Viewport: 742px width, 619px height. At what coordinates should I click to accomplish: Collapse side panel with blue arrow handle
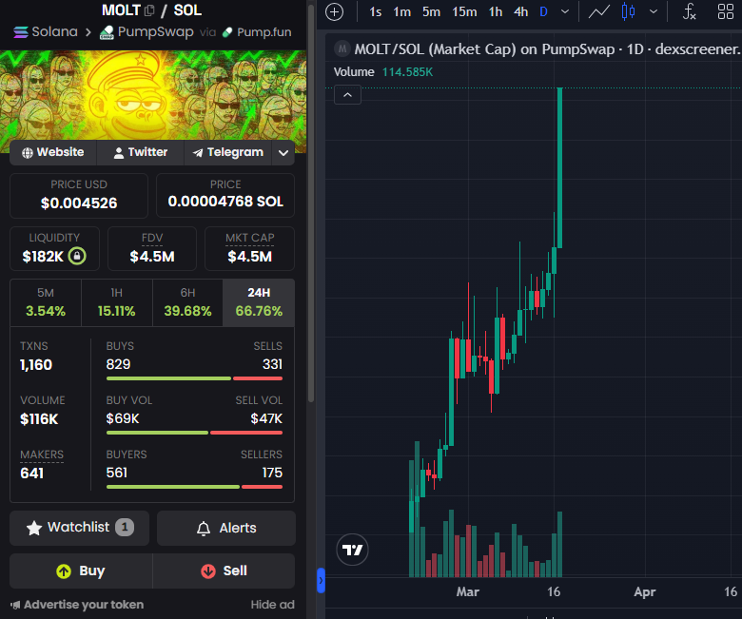pos(321,580)
